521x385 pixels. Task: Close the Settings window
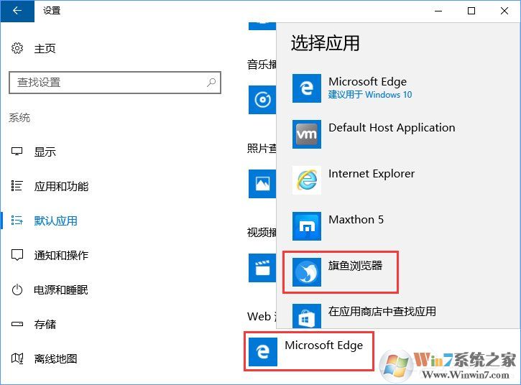(504, 11)
